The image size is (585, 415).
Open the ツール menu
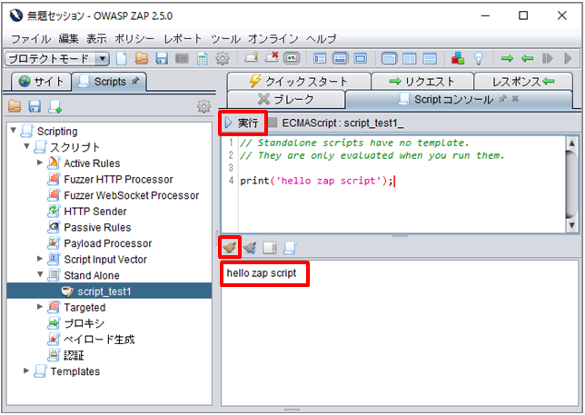pos(225,38)
